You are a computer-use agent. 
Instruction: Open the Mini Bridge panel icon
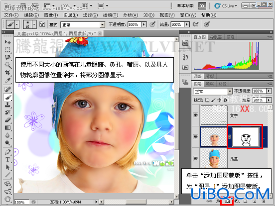click(x=185, y=43)
